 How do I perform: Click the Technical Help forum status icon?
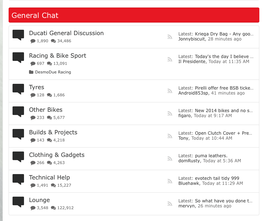pos(18,179)
